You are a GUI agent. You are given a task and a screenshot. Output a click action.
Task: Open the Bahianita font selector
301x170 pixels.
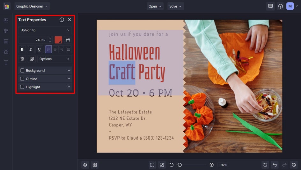point(45,30)
